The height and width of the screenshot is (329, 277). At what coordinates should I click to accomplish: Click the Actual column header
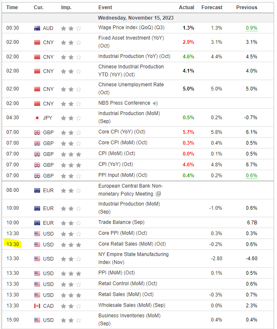pyautogui.click(x=186, y=8)
